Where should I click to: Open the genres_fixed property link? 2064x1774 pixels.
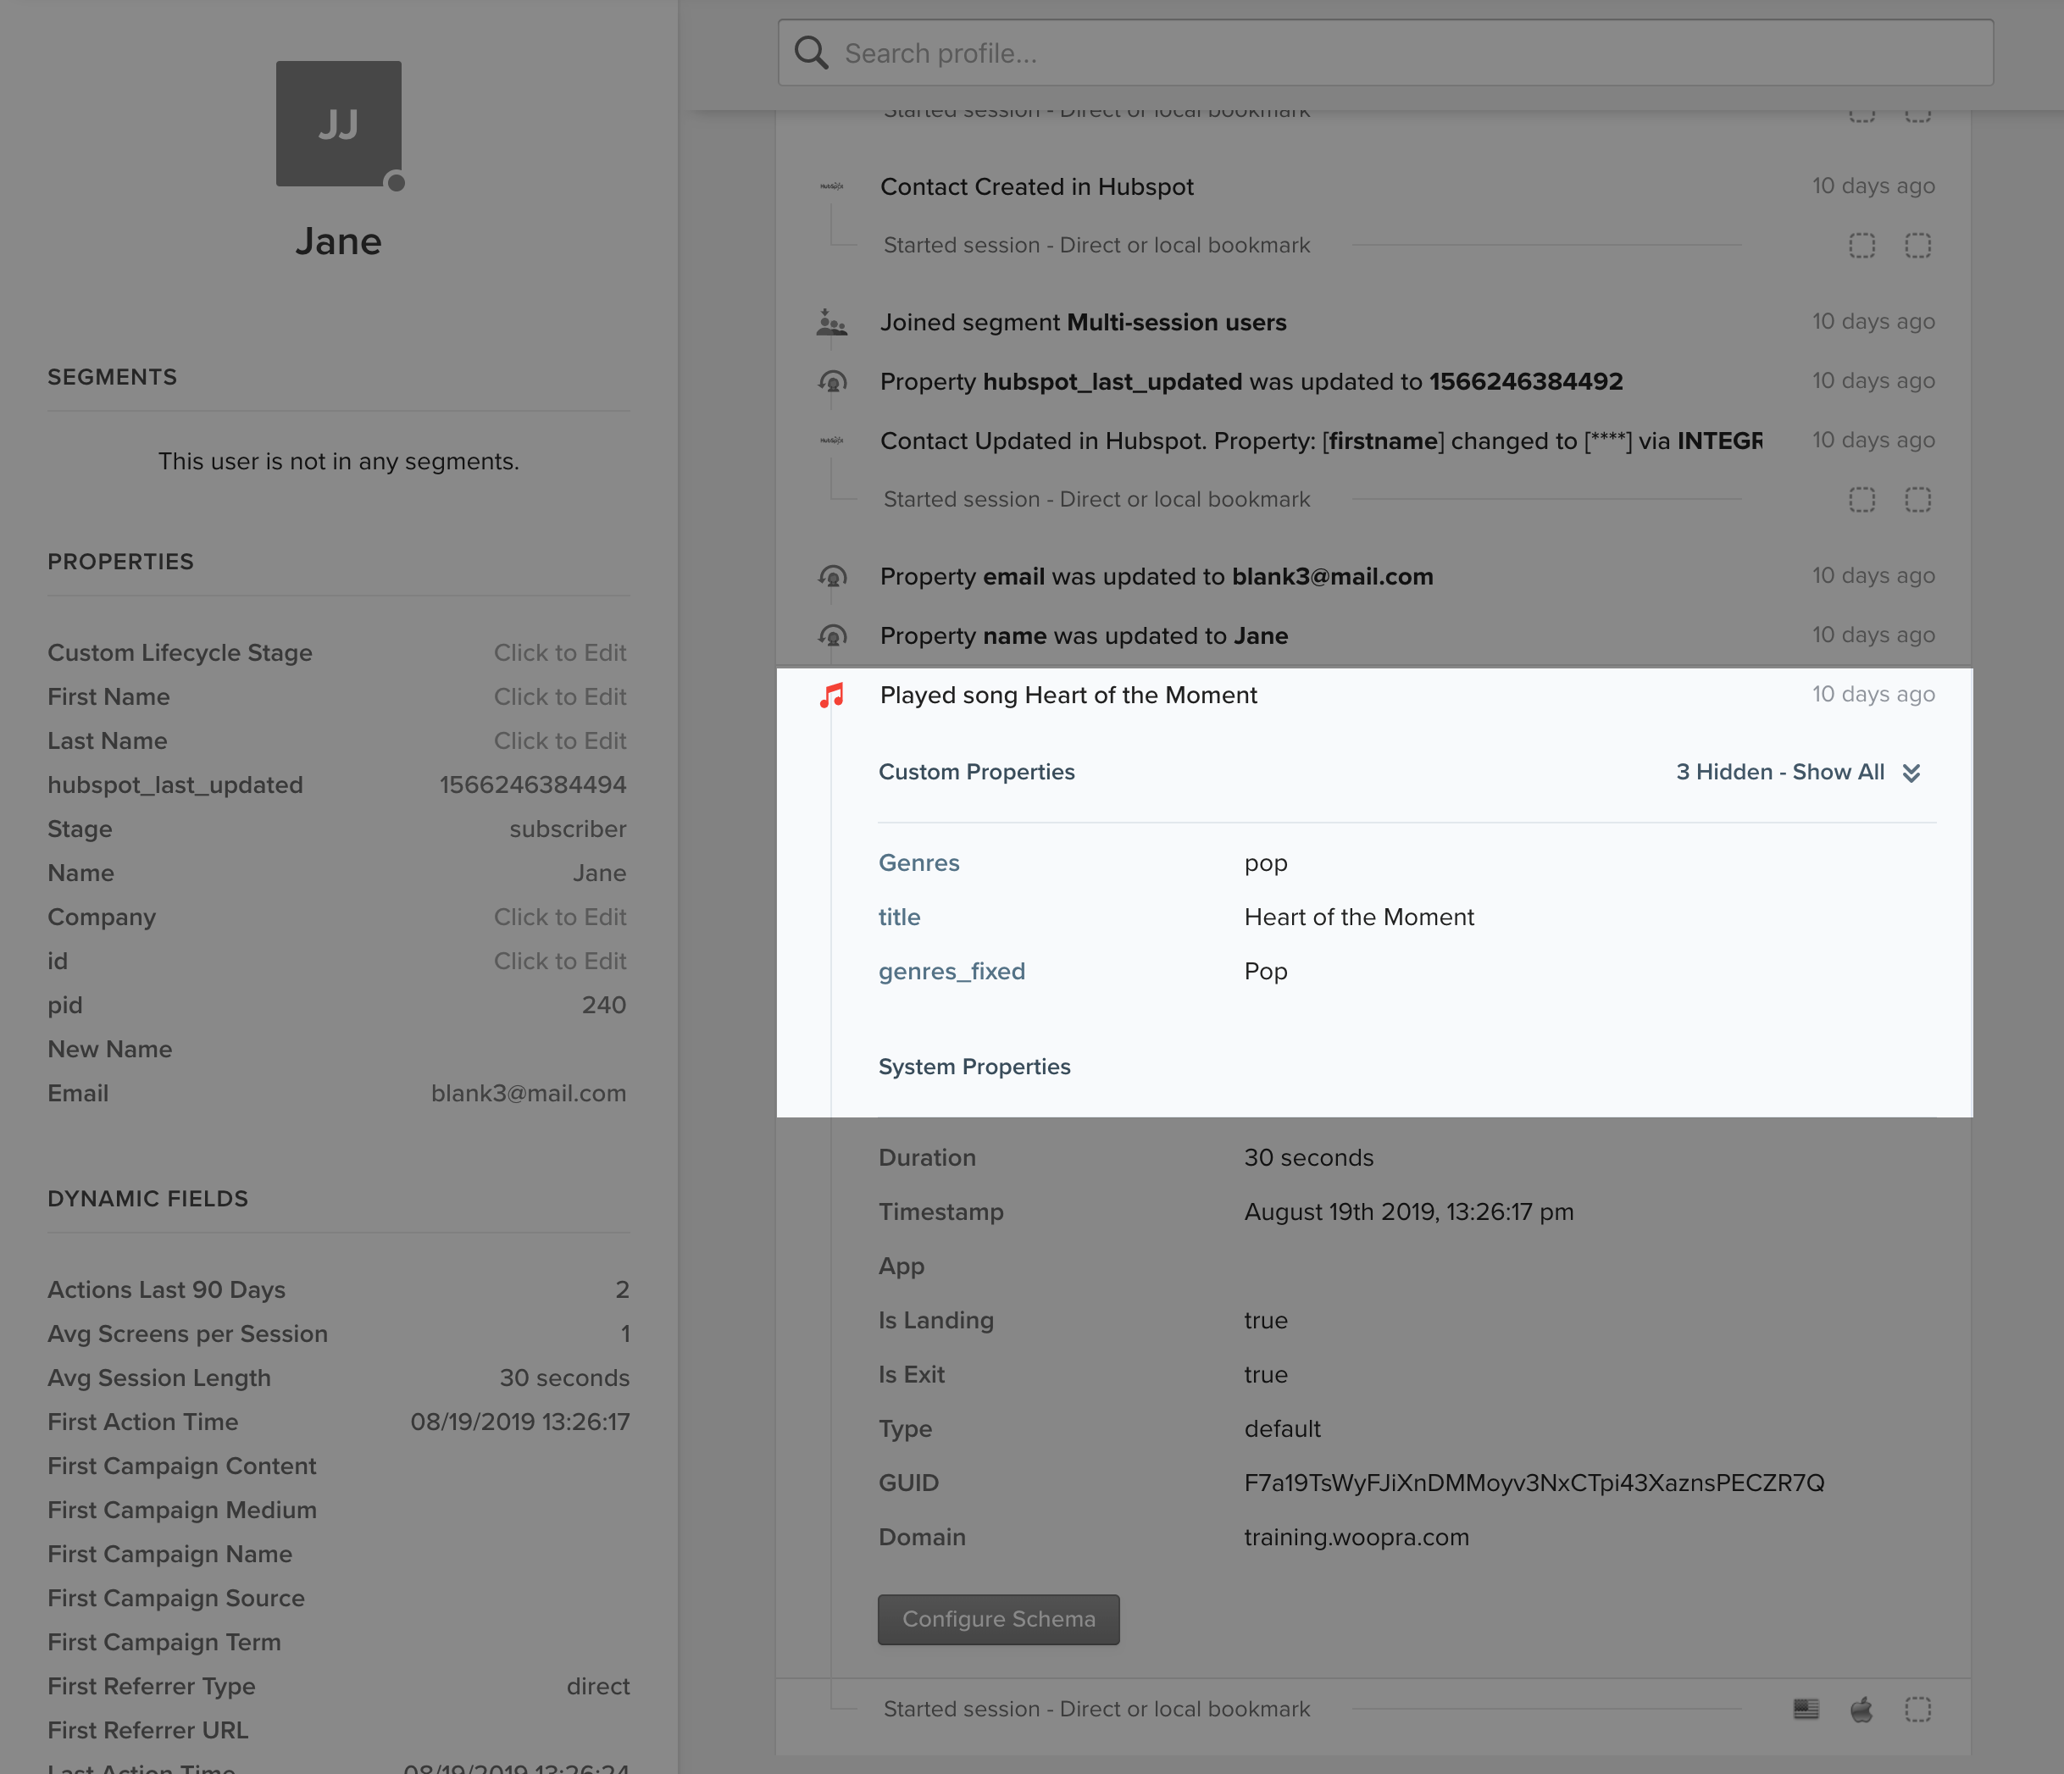pyautogui.click(x=952, y=971)
